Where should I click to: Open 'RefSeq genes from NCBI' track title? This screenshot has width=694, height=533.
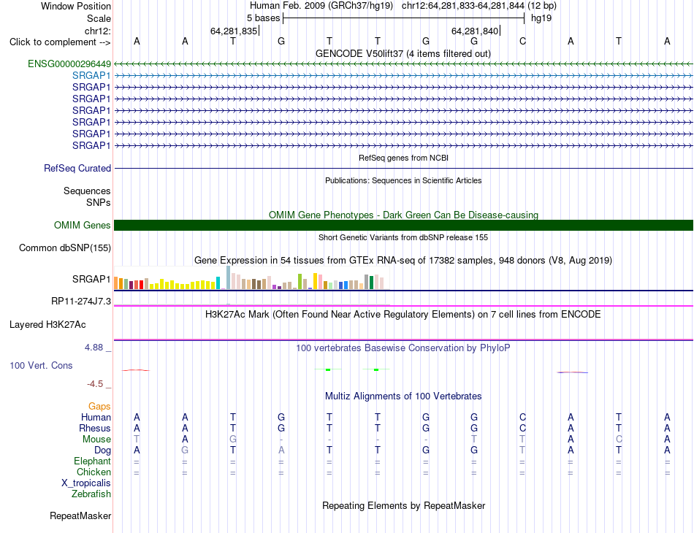click(403, 158)
